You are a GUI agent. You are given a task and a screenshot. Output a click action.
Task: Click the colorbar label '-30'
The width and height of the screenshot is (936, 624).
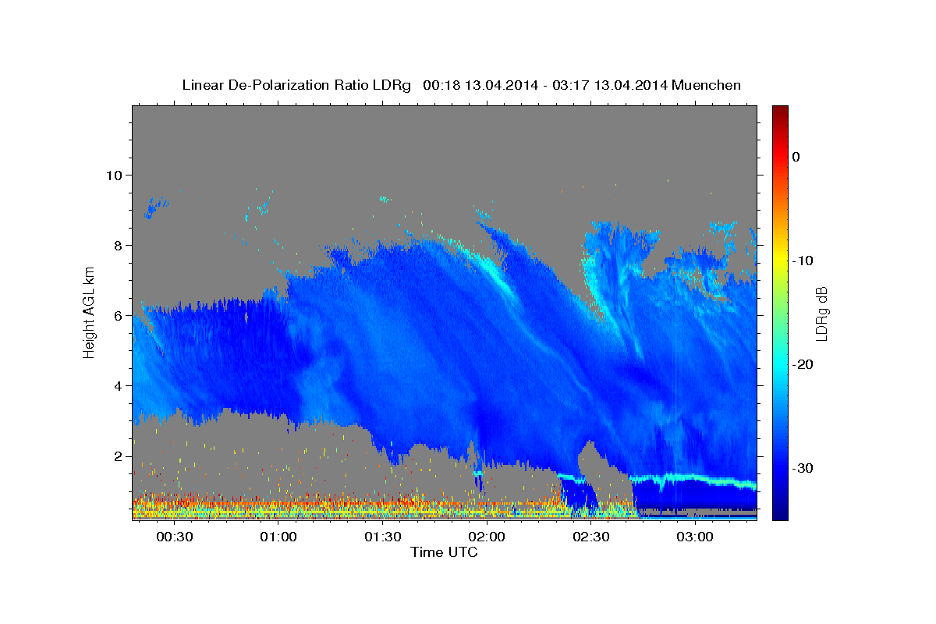click(803, 468)
